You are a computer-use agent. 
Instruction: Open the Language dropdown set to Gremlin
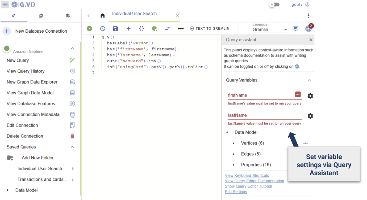(270, 30)
